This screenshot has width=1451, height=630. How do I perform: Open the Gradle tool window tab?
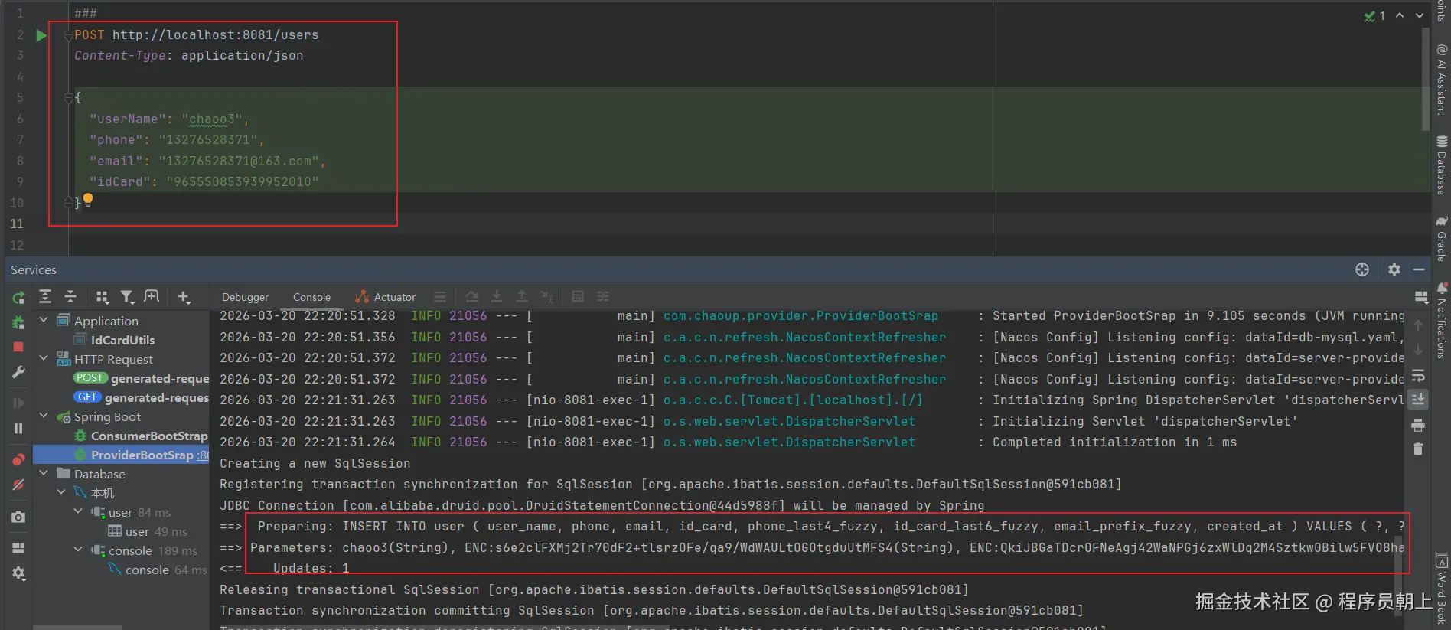[1442, 238]
